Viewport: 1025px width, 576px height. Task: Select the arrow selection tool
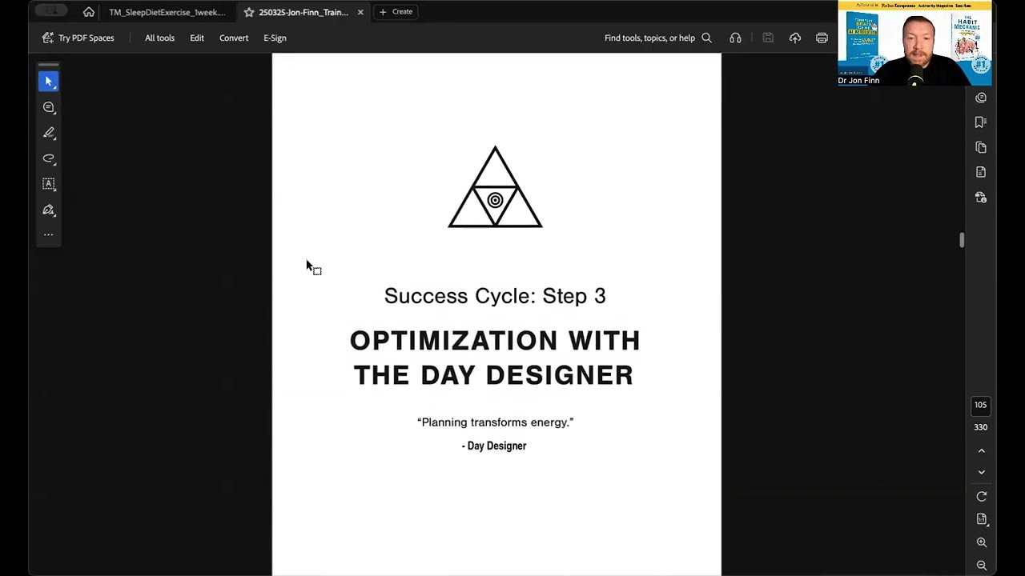click(x=49, y=82)
